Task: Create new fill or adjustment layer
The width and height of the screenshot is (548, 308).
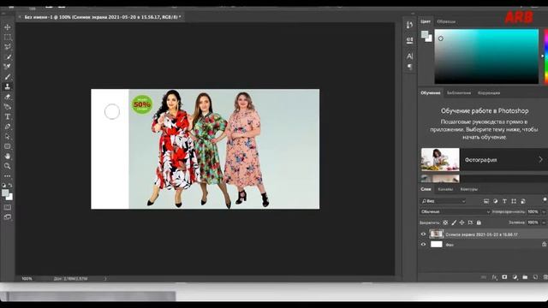Action: pos(515,277)
